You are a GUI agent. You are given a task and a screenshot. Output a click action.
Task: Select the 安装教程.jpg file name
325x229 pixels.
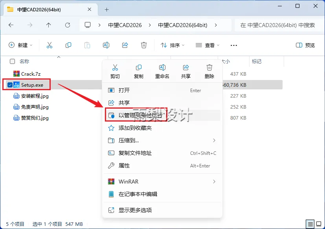pos(35,96)
